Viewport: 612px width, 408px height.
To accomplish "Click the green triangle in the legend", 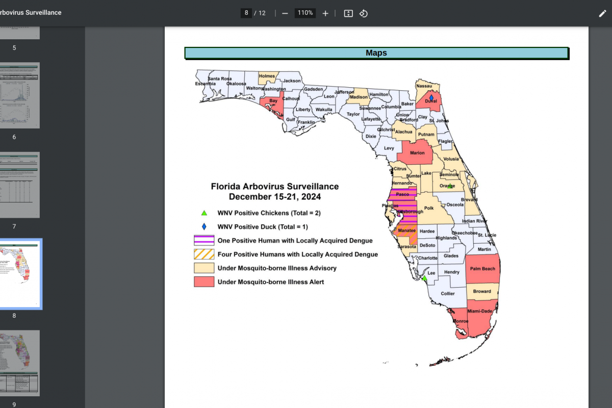I will pos(204,213).
